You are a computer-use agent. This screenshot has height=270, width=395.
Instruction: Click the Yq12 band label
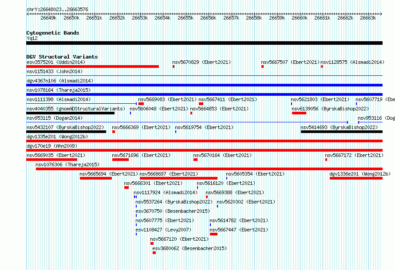point(32,38)
